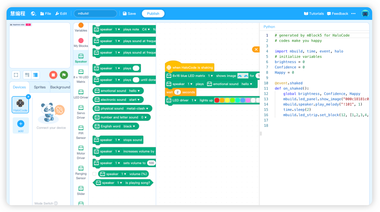Pick the yellow LED color swatch
The image size is (380, 212).
tap(227, 100)
